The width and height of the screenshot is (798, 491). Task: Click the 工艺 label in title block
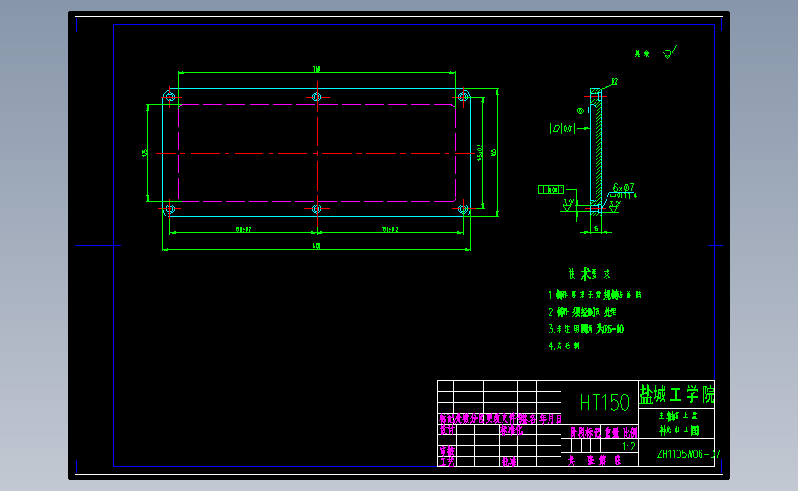446,462
